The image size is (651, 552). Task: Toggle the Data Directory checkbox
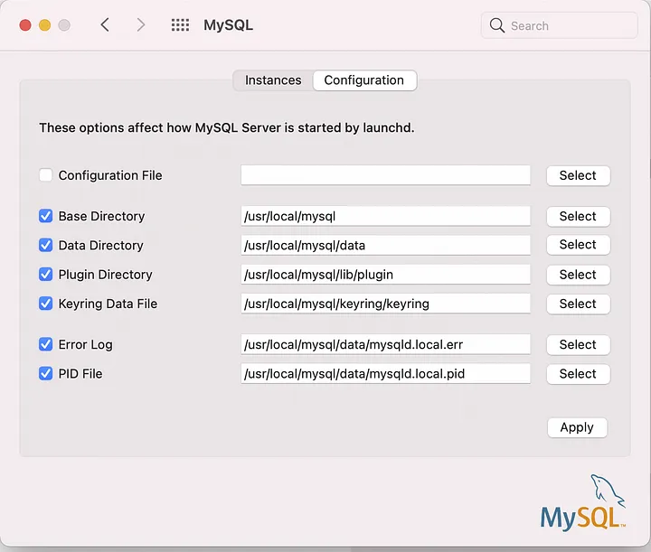pyautogui.click(x=46, y=245)
